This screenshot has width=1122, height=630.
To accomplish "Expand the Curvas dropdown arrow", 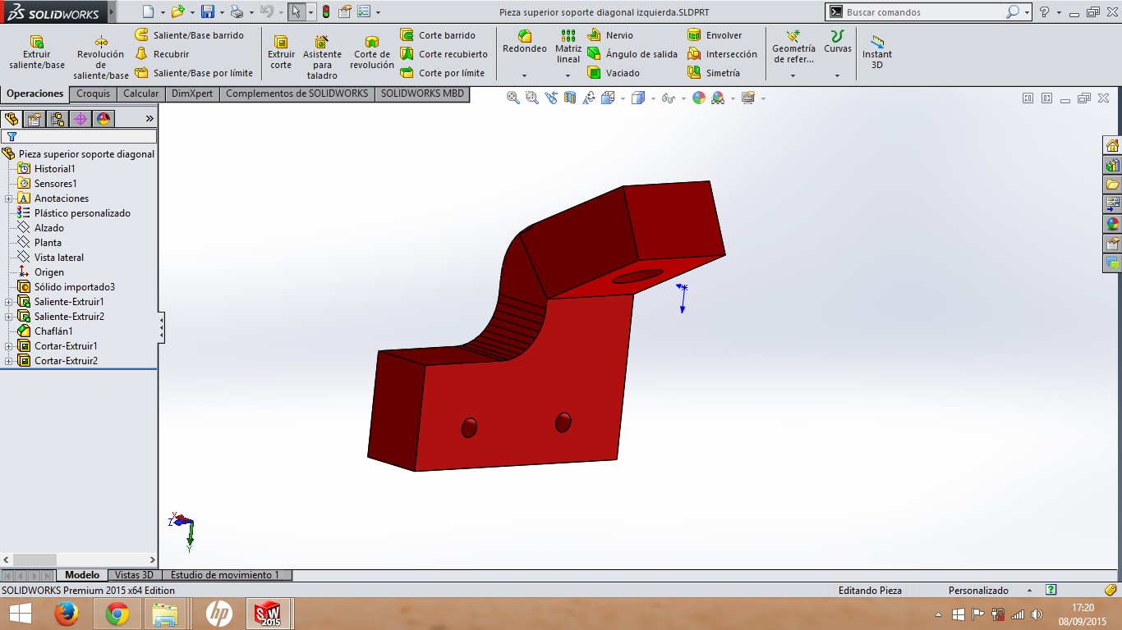I will point(838,75).
